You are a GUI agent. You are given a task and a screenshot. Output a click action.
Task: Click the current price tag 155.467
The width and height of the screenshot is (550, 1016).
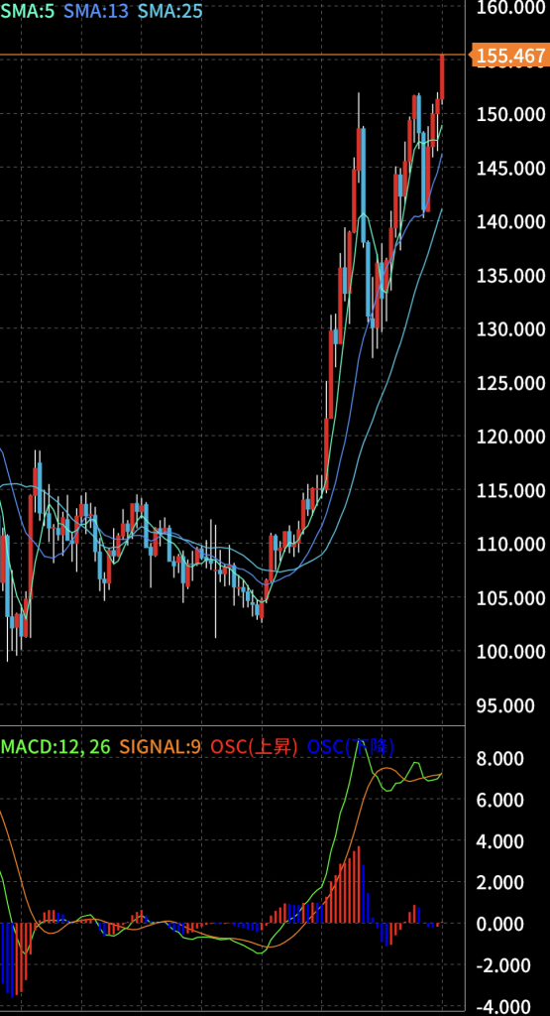pos(510,56)
